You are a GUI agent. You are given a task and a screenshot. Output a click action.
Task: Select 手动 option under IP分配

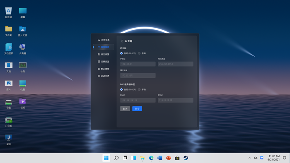point(139,53)
